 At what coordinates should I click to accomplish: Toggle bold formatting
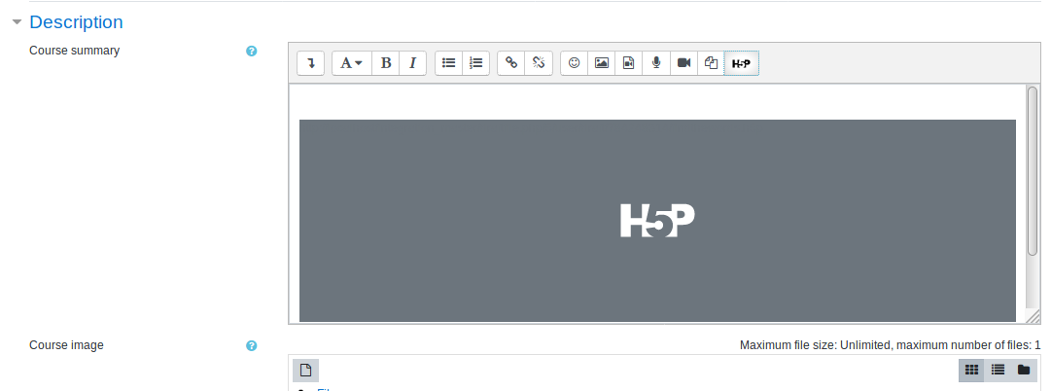point(386,63)
